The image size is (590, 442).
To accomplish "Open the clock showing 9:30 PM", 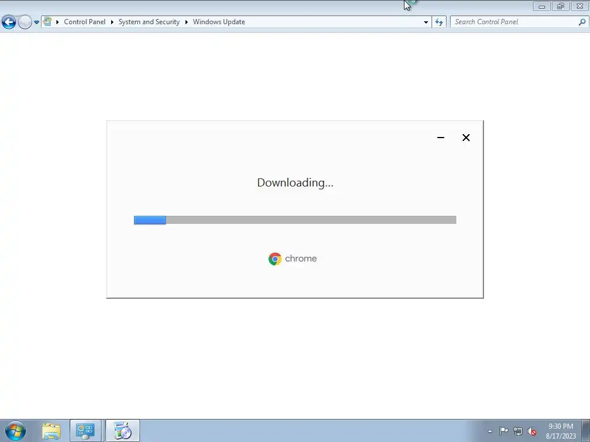I will pos(561,431).
